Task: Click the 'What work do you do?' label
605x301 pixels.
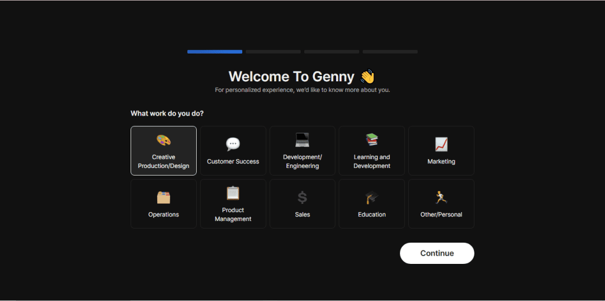Action: (x=167, y=114)
